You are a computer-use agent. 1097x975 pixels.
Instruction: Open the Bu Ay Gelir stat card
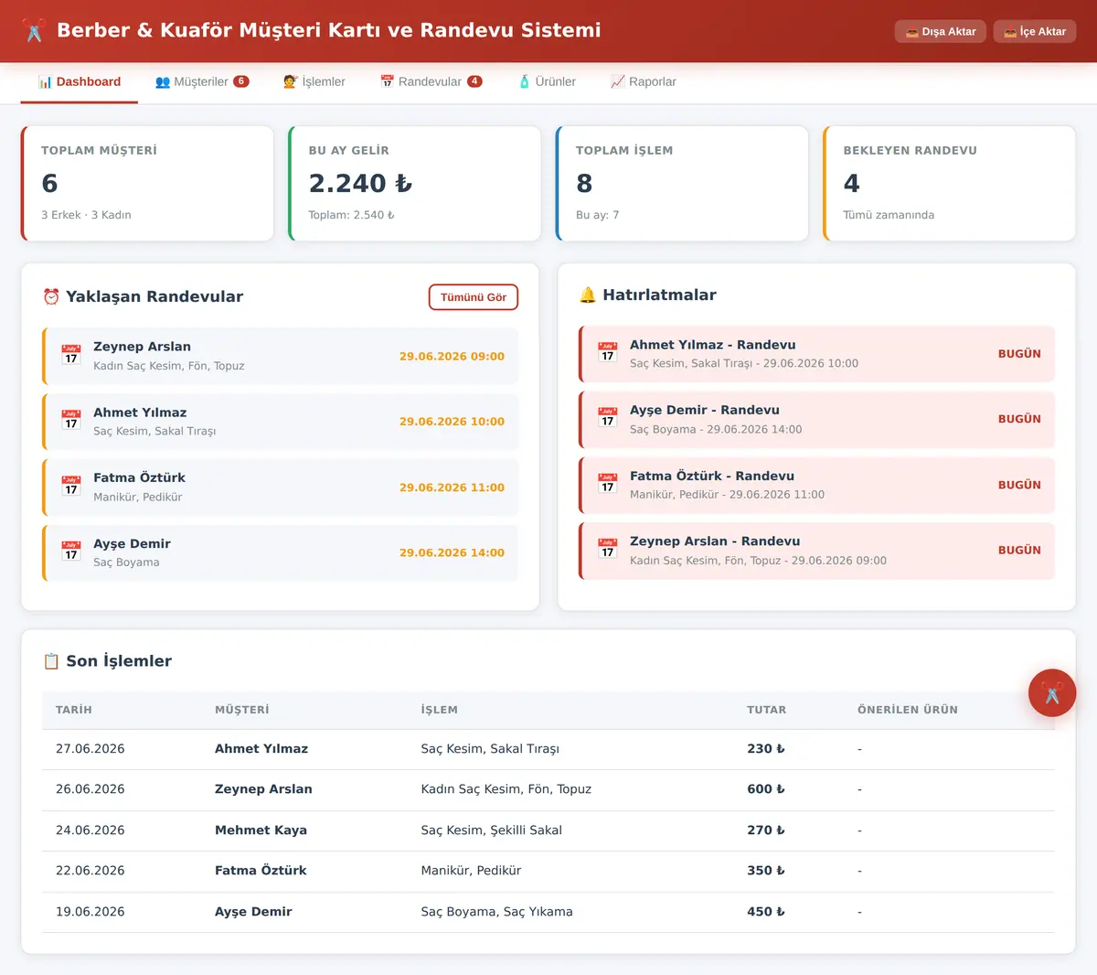click(x=415, y=184)
